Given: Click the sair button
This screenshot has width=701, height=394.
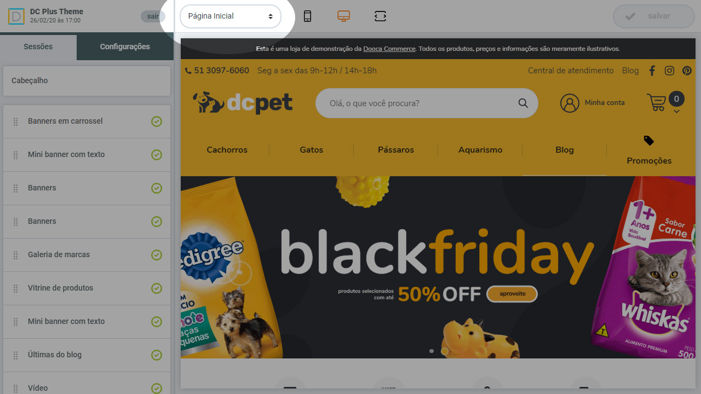Looking at the screenshot, I should pos(153,16).
